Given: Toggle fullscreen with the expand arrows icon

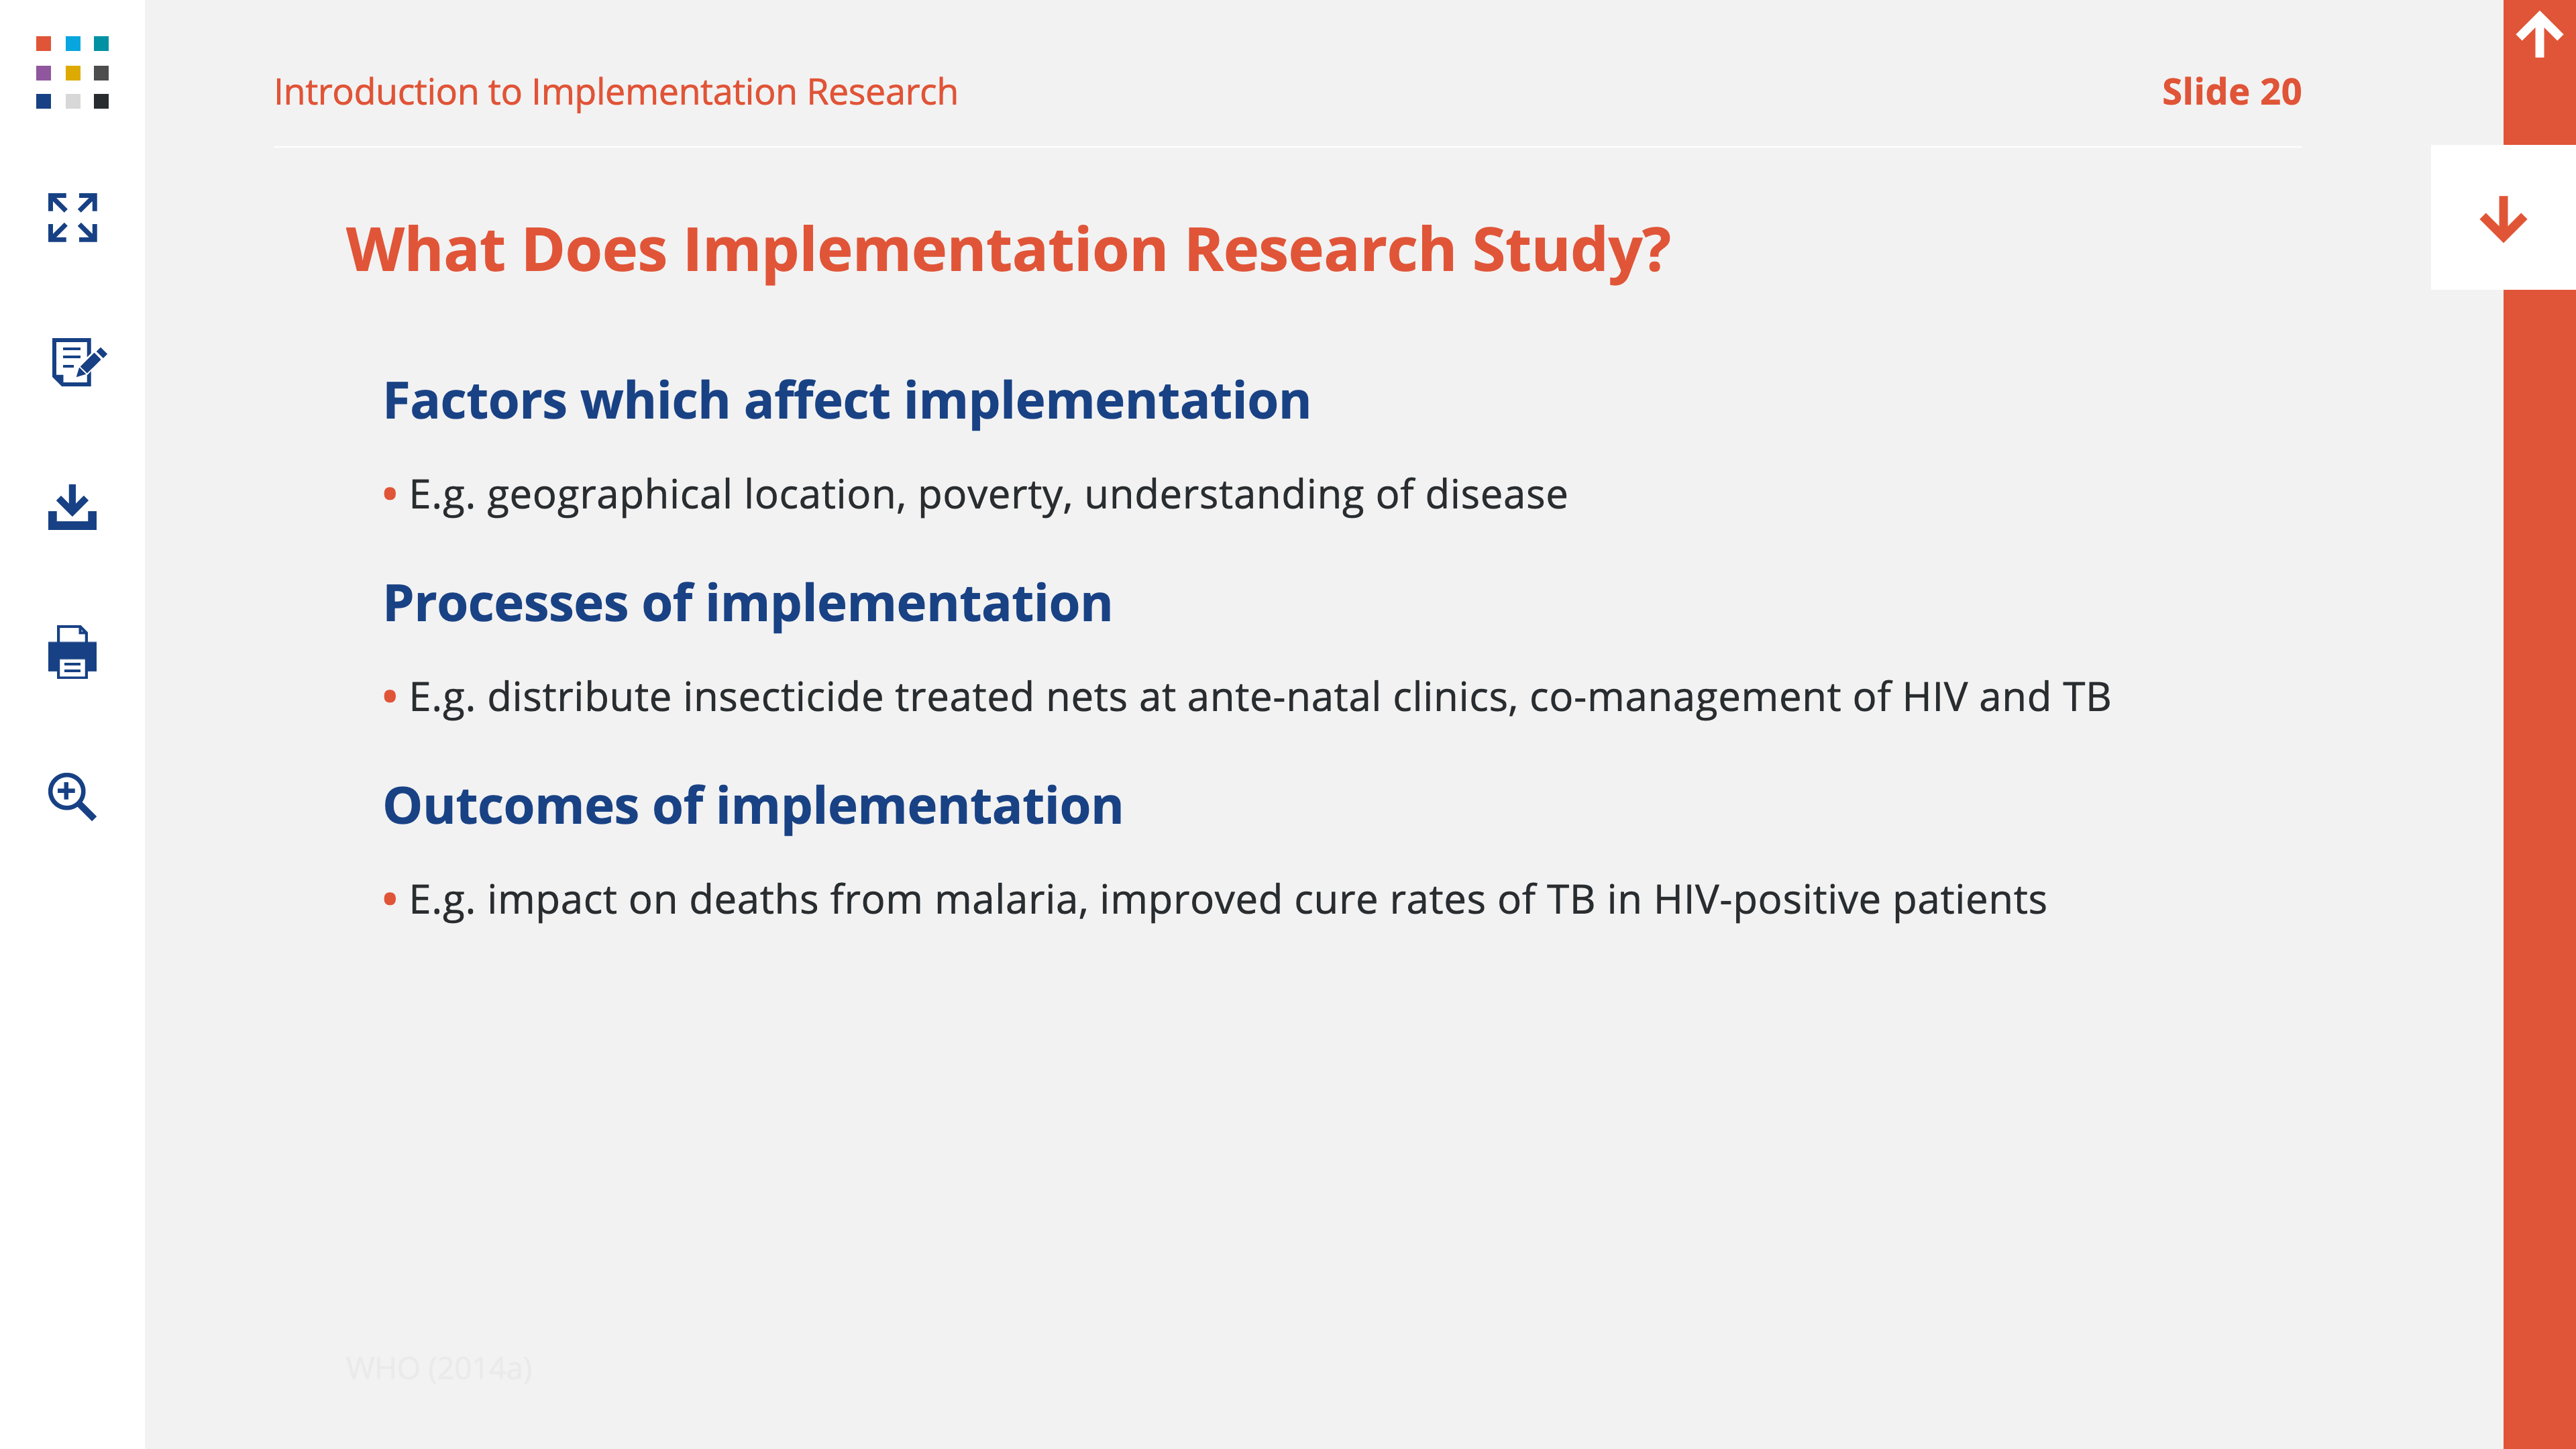Looking at the screenshot, I should [72, 217].
